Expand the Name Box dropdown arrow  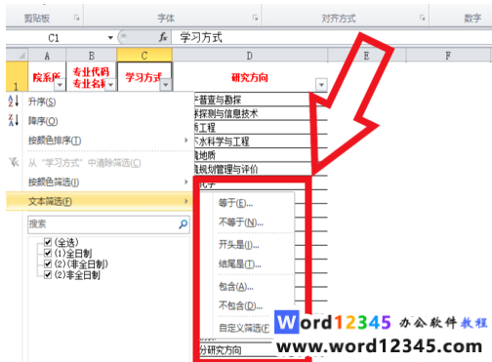click(x=110, y=38)
